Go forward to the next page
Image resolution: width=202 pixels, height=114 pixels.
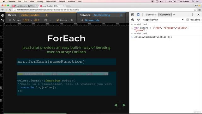pyautogui.click(x=6, y=10)
